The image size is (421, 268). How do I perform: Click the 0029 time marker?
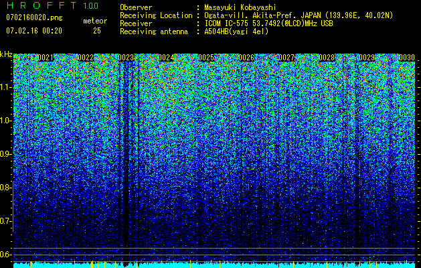(367, 58)
